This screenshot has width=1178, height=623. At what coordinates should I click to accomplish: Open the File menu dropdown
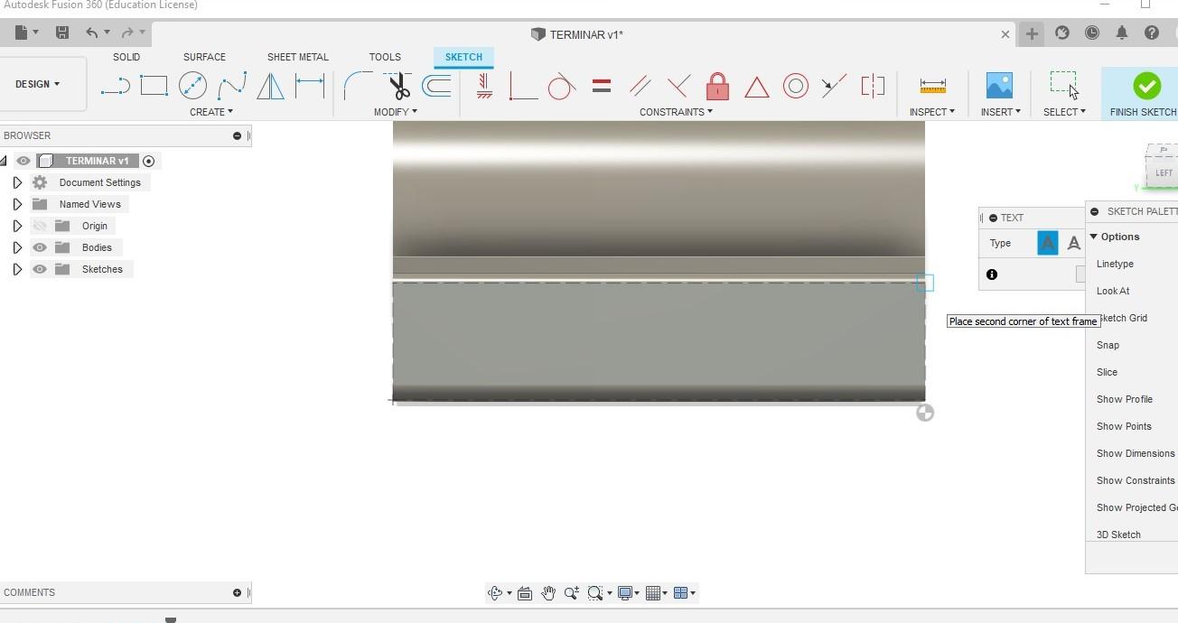(27, 33)
